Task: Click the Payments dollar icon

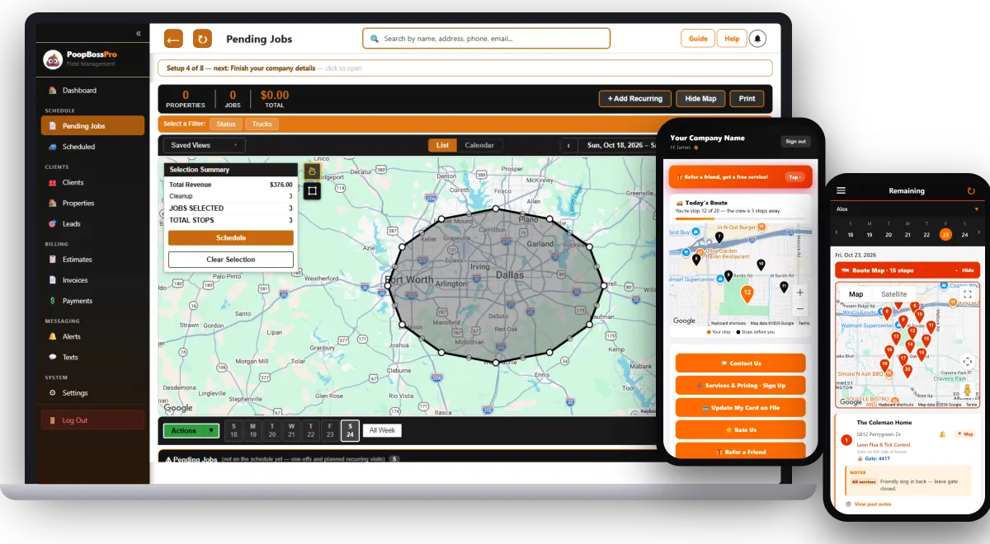Action: tap(53, 301)
